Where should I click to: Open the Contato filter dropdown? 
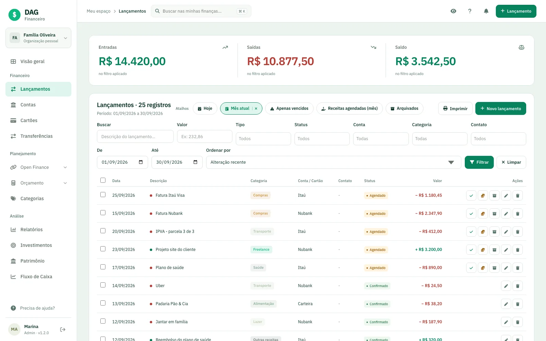point(498,139)
